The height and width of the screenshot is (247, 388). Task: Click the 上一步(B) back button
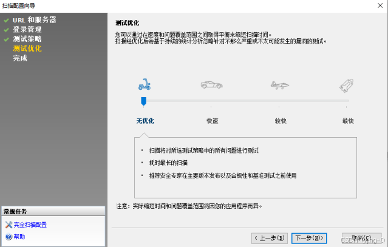[270, 238]
